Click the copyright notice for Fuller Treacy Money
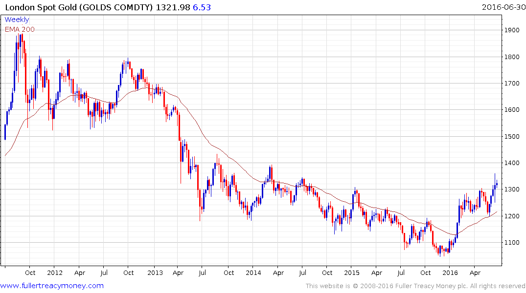Image resolution: width=526 pixels, height=293 pixels. coord(415,286)
